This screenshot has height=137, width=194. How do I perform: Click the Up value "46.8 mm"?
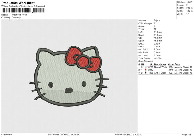(x=158, y=38)
